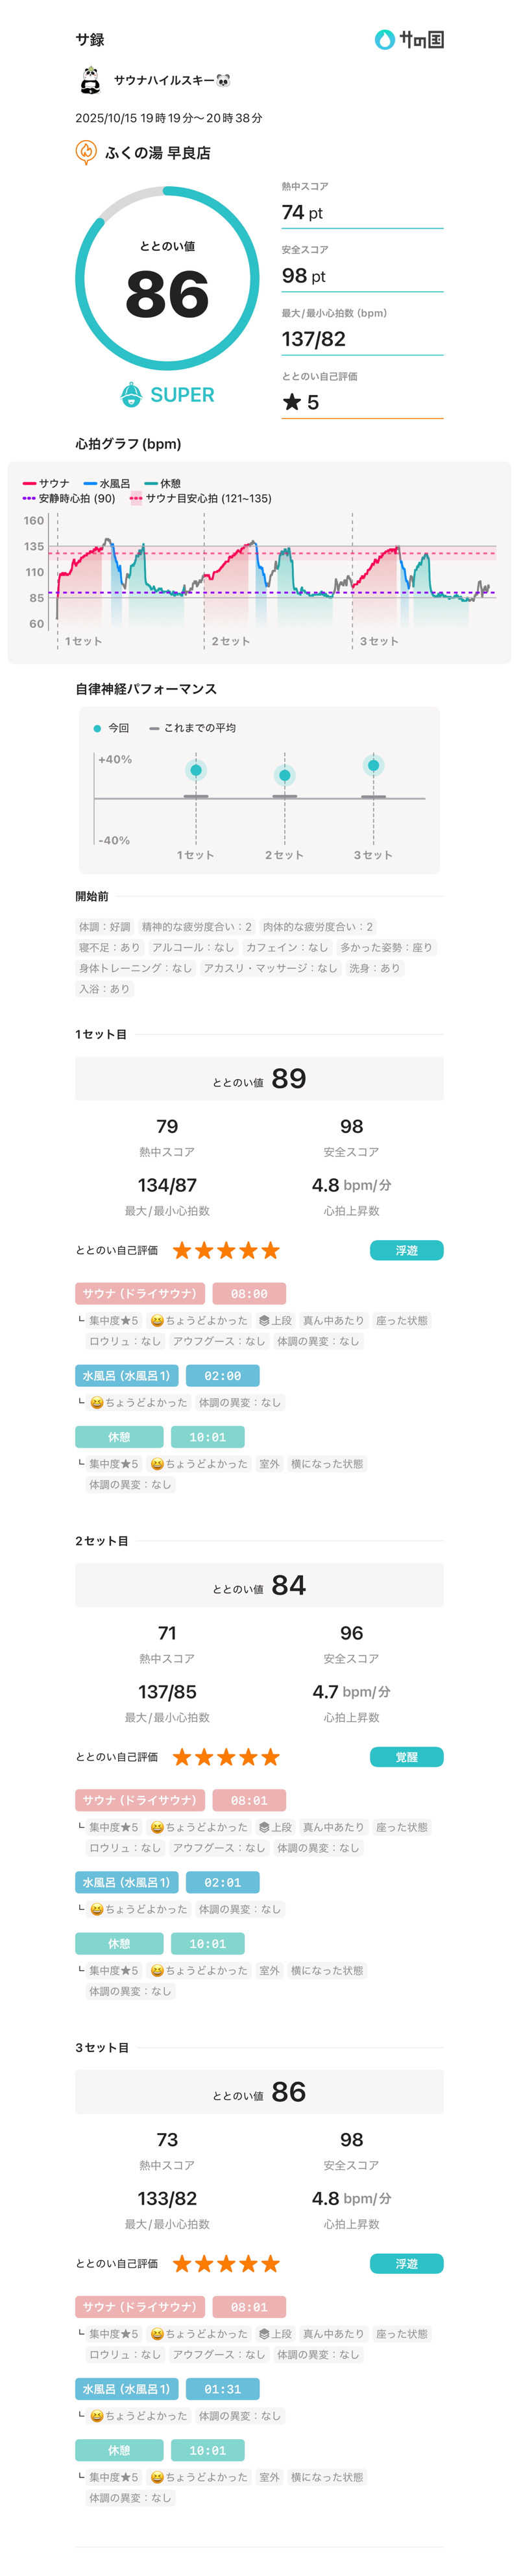Image resolution: width=519 pixels, height=2576 pixels.
Task: Click the red サウナ legend marker
Action: click(x=29, y=483)
